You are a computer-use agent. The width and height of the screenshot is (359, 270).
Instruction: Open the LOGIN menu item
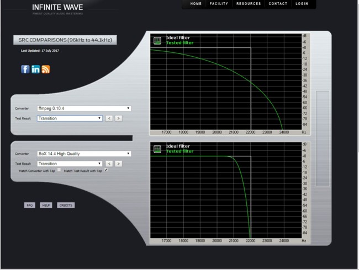[x=302, y=4]
